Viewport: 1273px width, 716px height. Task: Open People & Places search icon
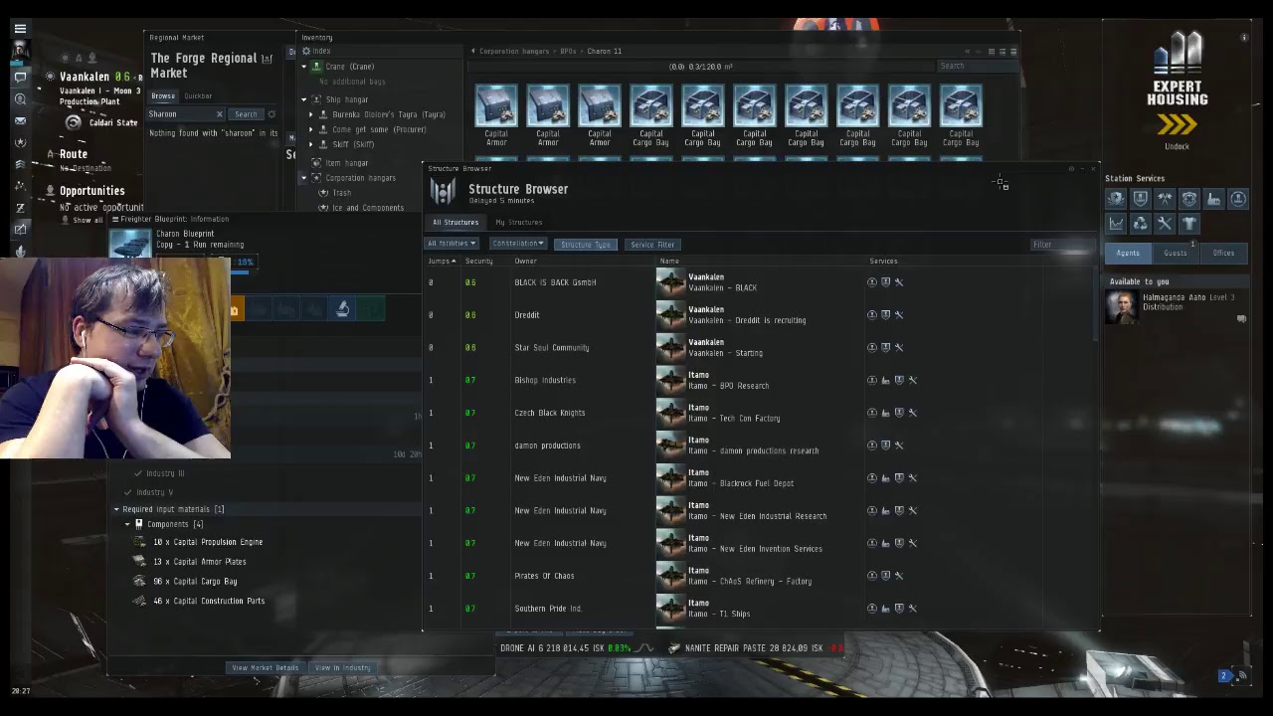coord(20,99)
